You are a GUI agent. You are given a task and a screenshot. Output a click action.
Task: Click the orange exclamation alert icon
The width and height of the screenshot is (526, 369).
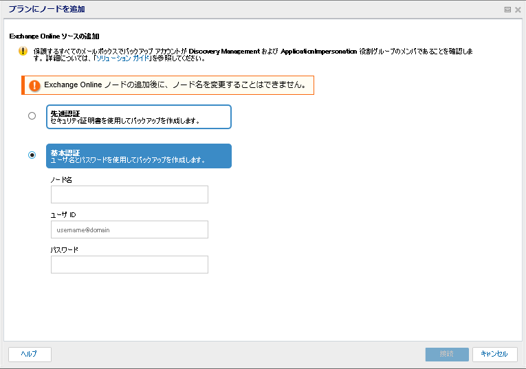[34, 85]
